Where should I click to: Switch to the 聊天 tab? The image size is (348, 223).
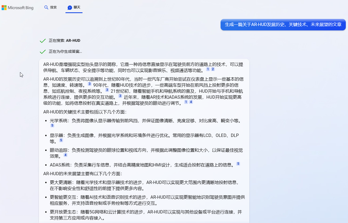click(74, 8)
